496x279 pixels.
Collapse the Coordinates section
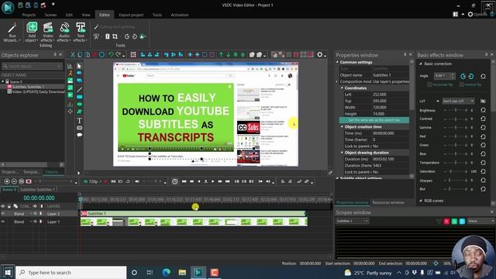pyautogui.click(x=342, y=88)
